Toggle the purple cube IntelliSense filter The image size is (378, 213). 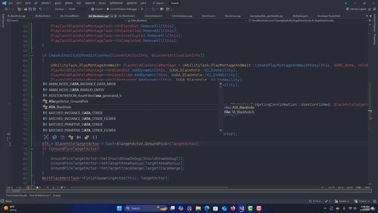click(x=63, y=137)
